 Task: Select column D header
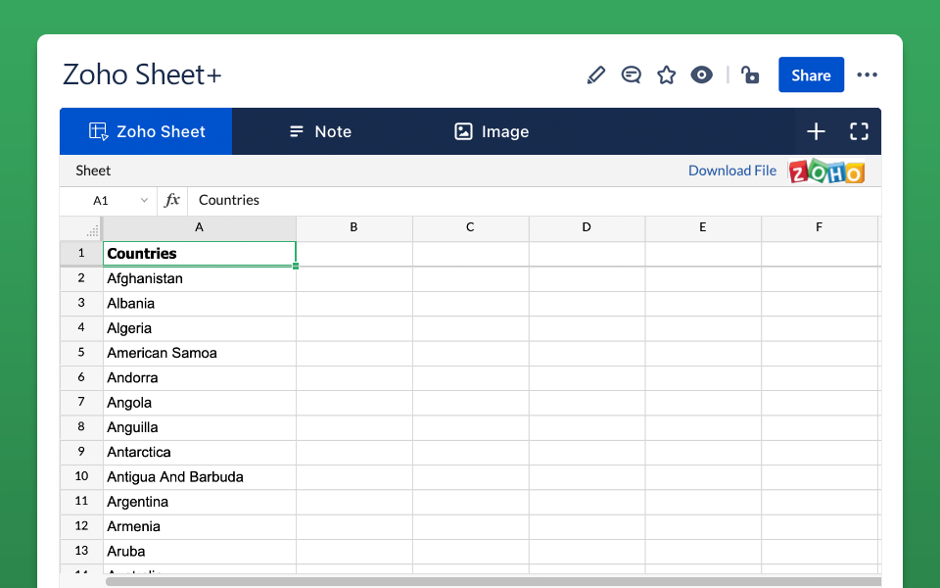pos(587,228)
